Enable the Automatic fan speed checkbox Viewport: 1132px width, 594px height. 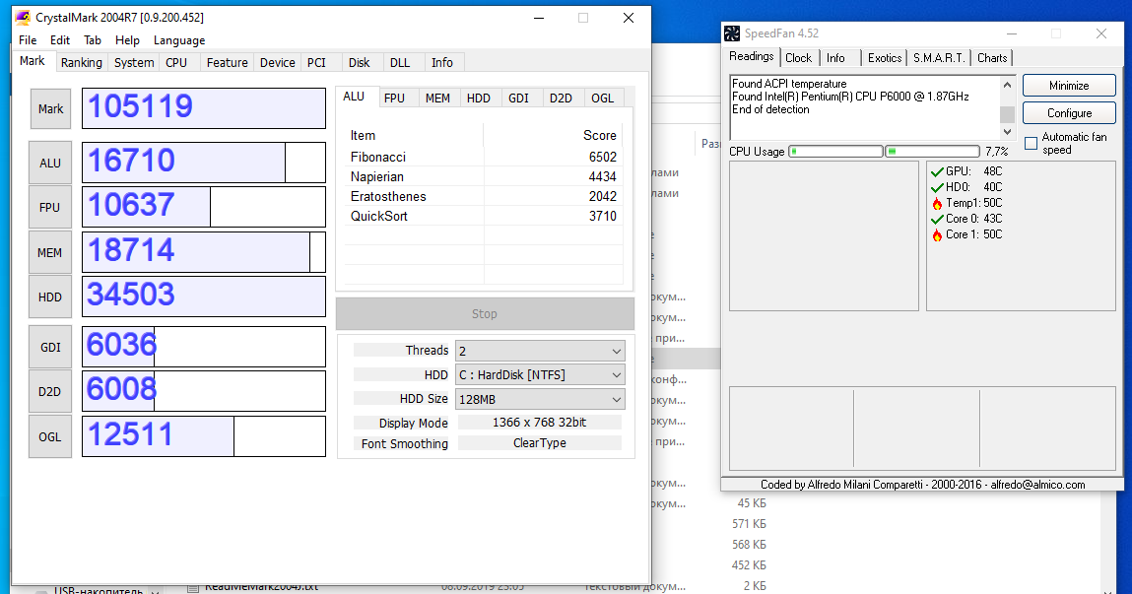click(x=1031, y=143)
